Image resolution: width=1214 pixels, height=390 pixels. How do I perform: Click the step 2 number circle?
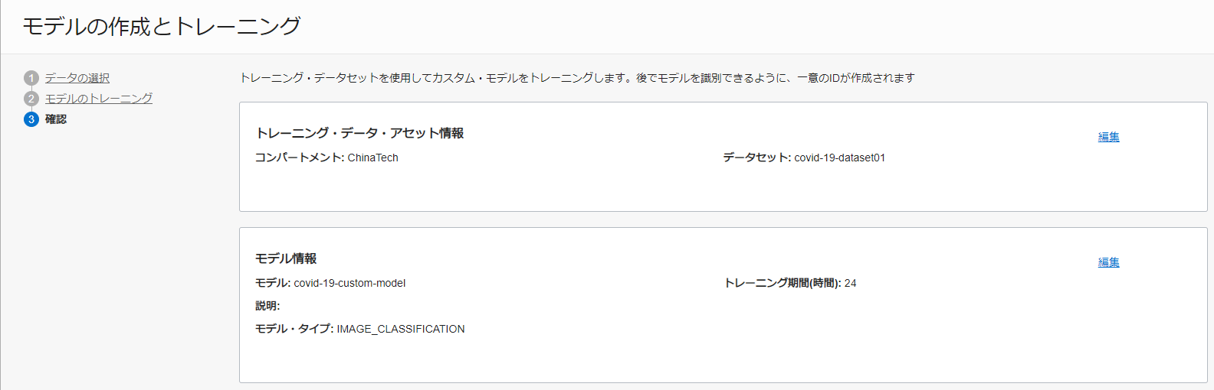click(31, 99)
